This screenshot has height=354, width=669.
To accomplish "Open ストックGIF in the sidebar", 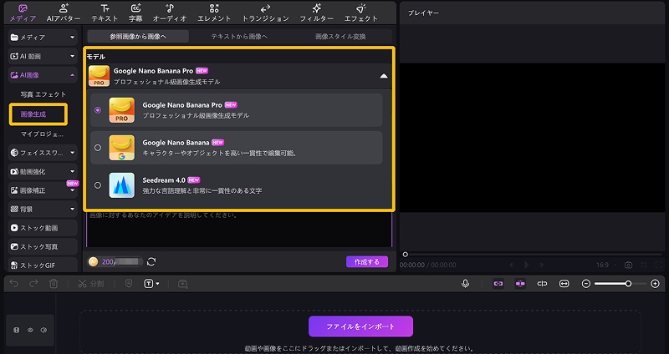I will [43, 265].
